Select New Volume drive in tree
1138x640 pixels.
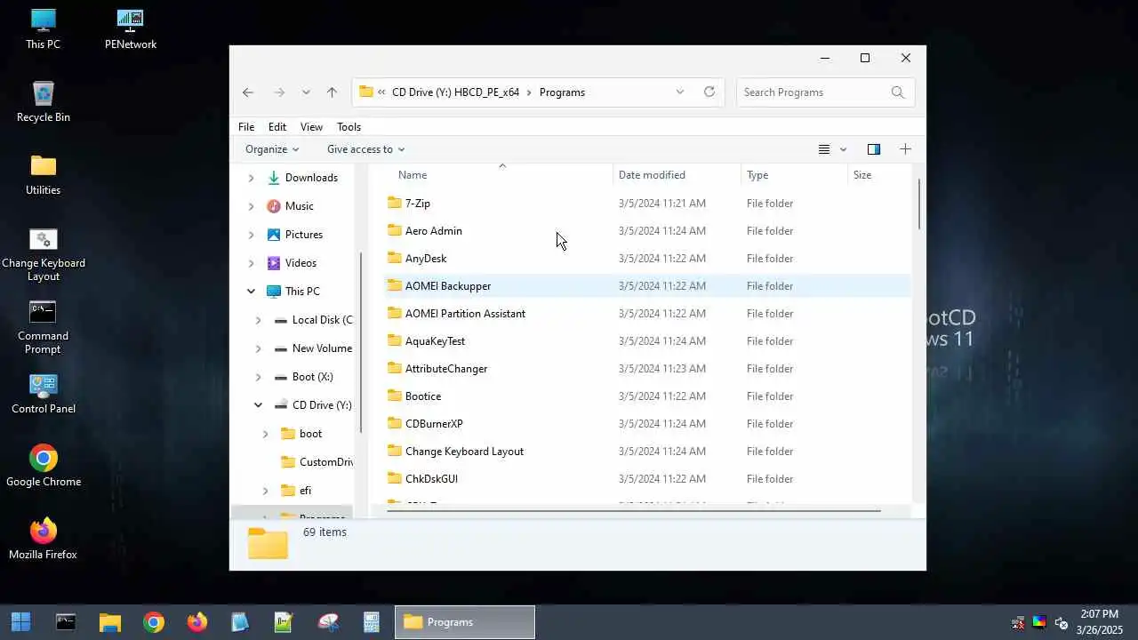click(x=322, y=348)
